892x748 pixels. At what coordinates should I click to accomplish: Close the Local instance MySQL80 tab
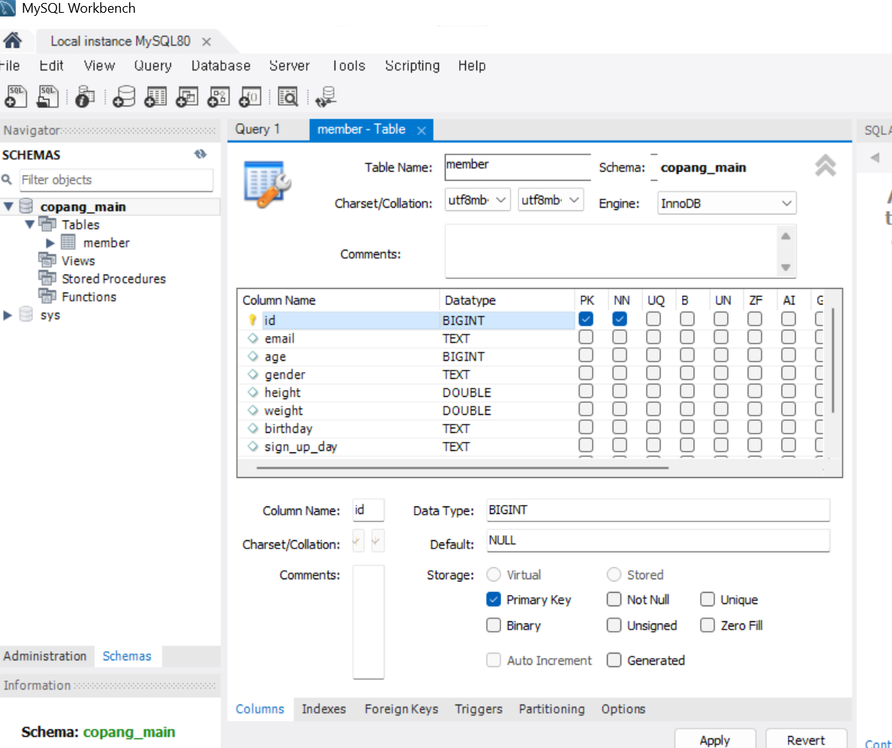(x=206, y=42)
